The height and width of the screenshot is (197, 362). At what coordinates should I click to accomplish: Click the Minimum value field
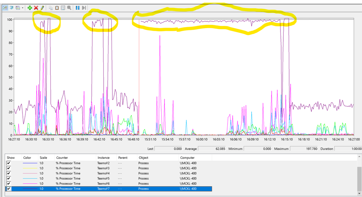tap(258, 149)
